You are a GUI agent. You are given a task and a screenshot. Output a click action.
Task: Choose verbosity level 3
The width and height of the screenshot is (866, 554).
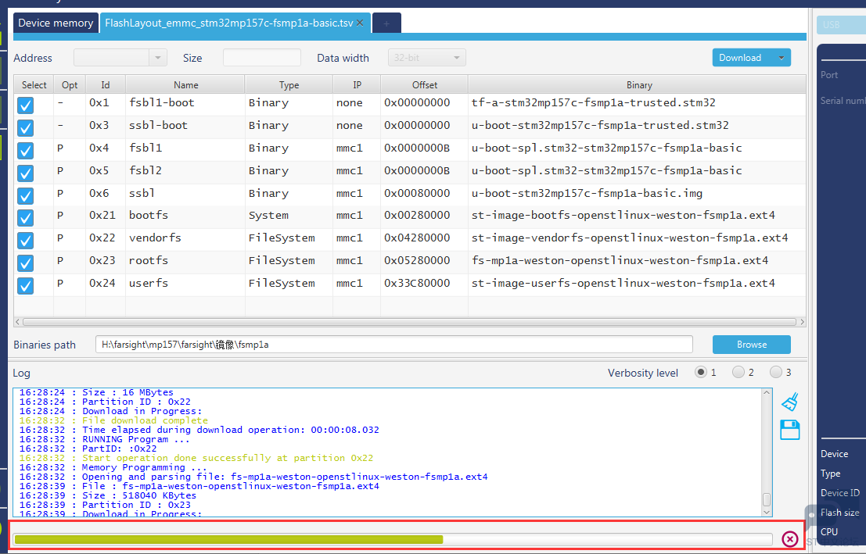776,373
